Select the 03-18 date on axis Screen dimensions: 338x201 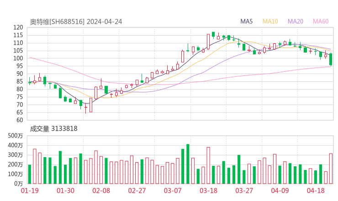coord(208,191)
